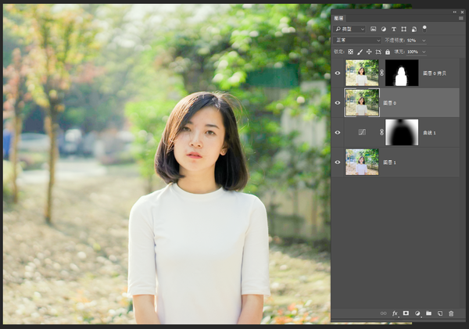This screenshot has width=469, height=329.
Task: Select the 图层 0 拷贝 image thumbnail
Action: pos(362,73)
